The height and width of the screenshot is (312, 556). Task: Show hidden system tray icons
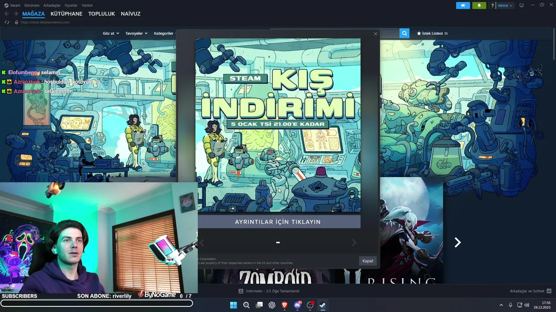tap(501, 305)
